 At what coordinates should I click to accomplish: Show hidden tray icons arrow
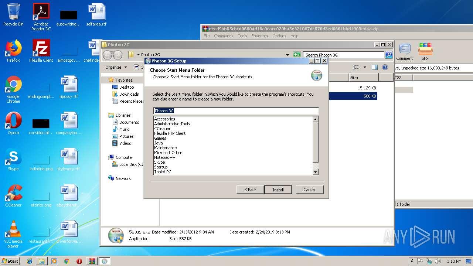click(412, 261)
